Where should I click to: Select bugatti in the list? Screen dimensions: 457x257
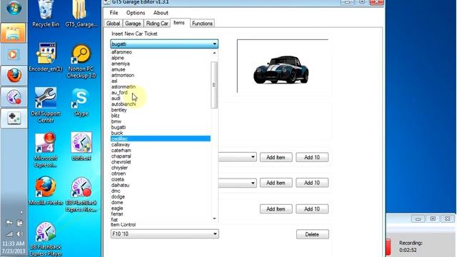point(119,127)
